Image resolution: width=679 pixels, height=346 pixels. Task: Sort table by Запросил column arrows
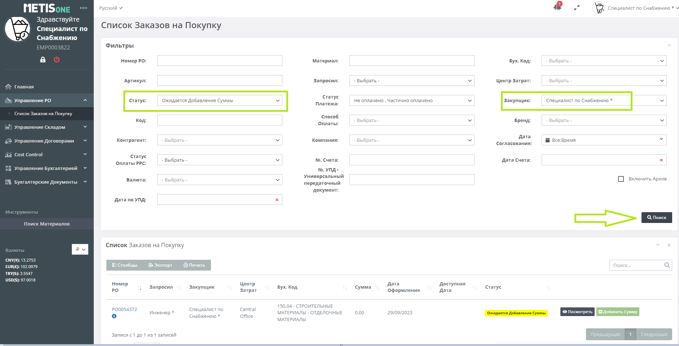point(179,288)
